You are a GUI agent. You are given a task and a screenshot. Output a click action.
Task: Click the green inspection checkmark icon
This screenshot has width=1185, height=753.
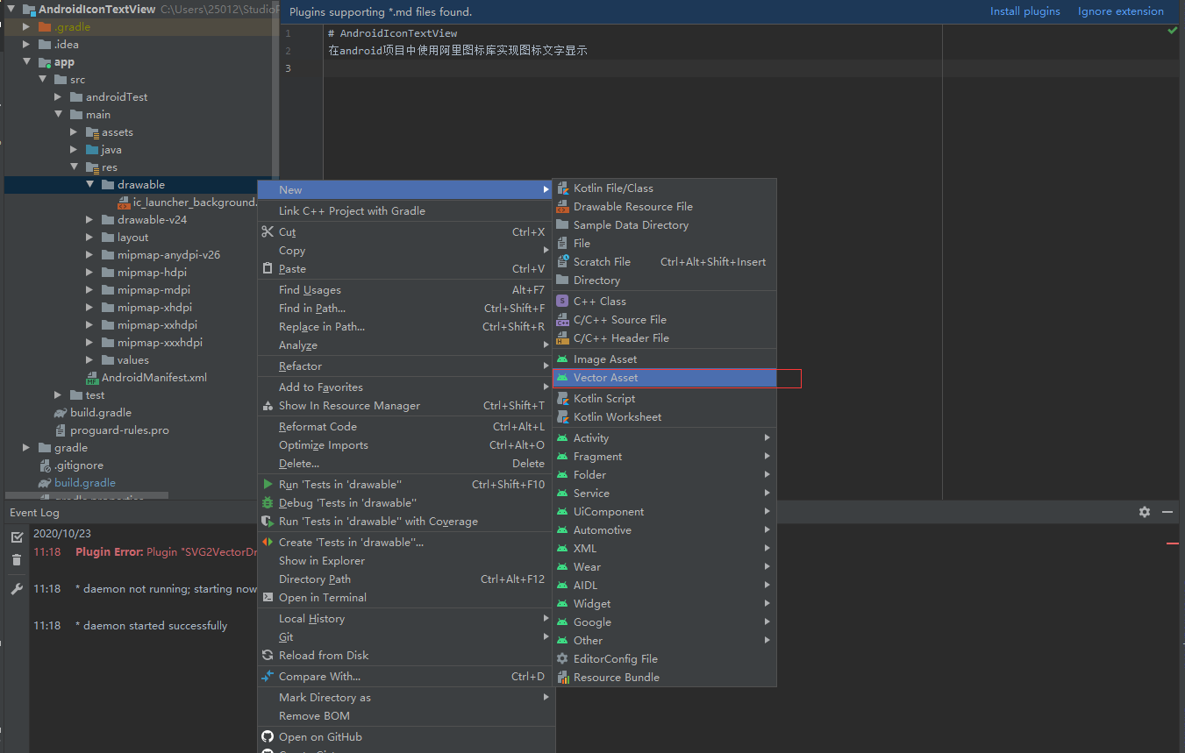pyautogui.click(x=1173, y=31)
